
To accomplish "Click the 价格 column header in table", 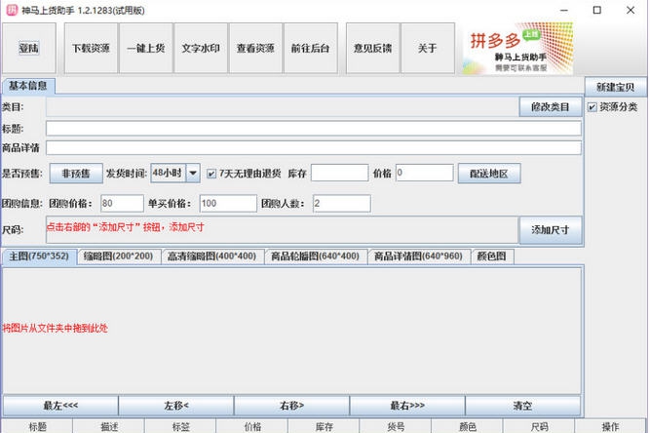I will 252,426.
